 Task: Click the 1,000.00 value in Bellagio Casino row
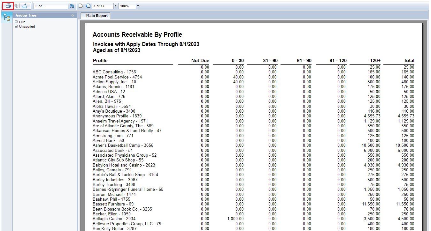point(235,219)
